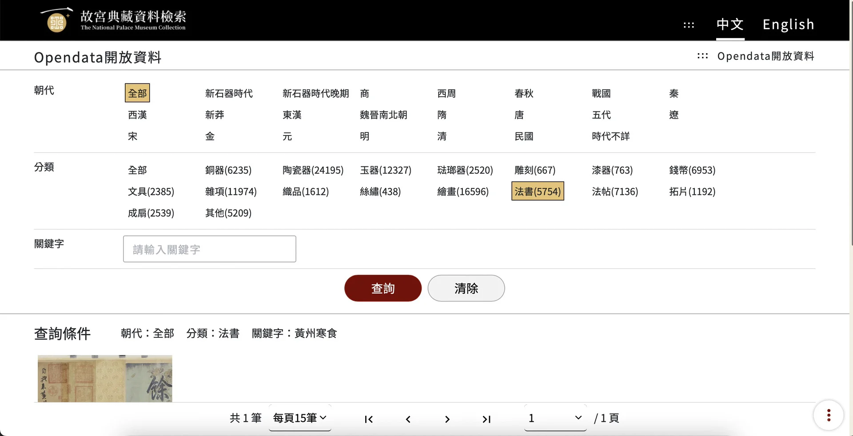Select dynasty 西漢
The image size is (853, 436).
click(x=137, y=115)
